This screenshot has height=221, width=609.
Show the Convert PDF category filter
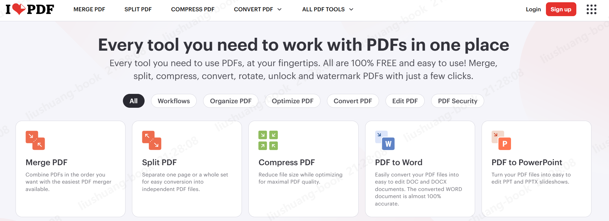coord(353,101)
